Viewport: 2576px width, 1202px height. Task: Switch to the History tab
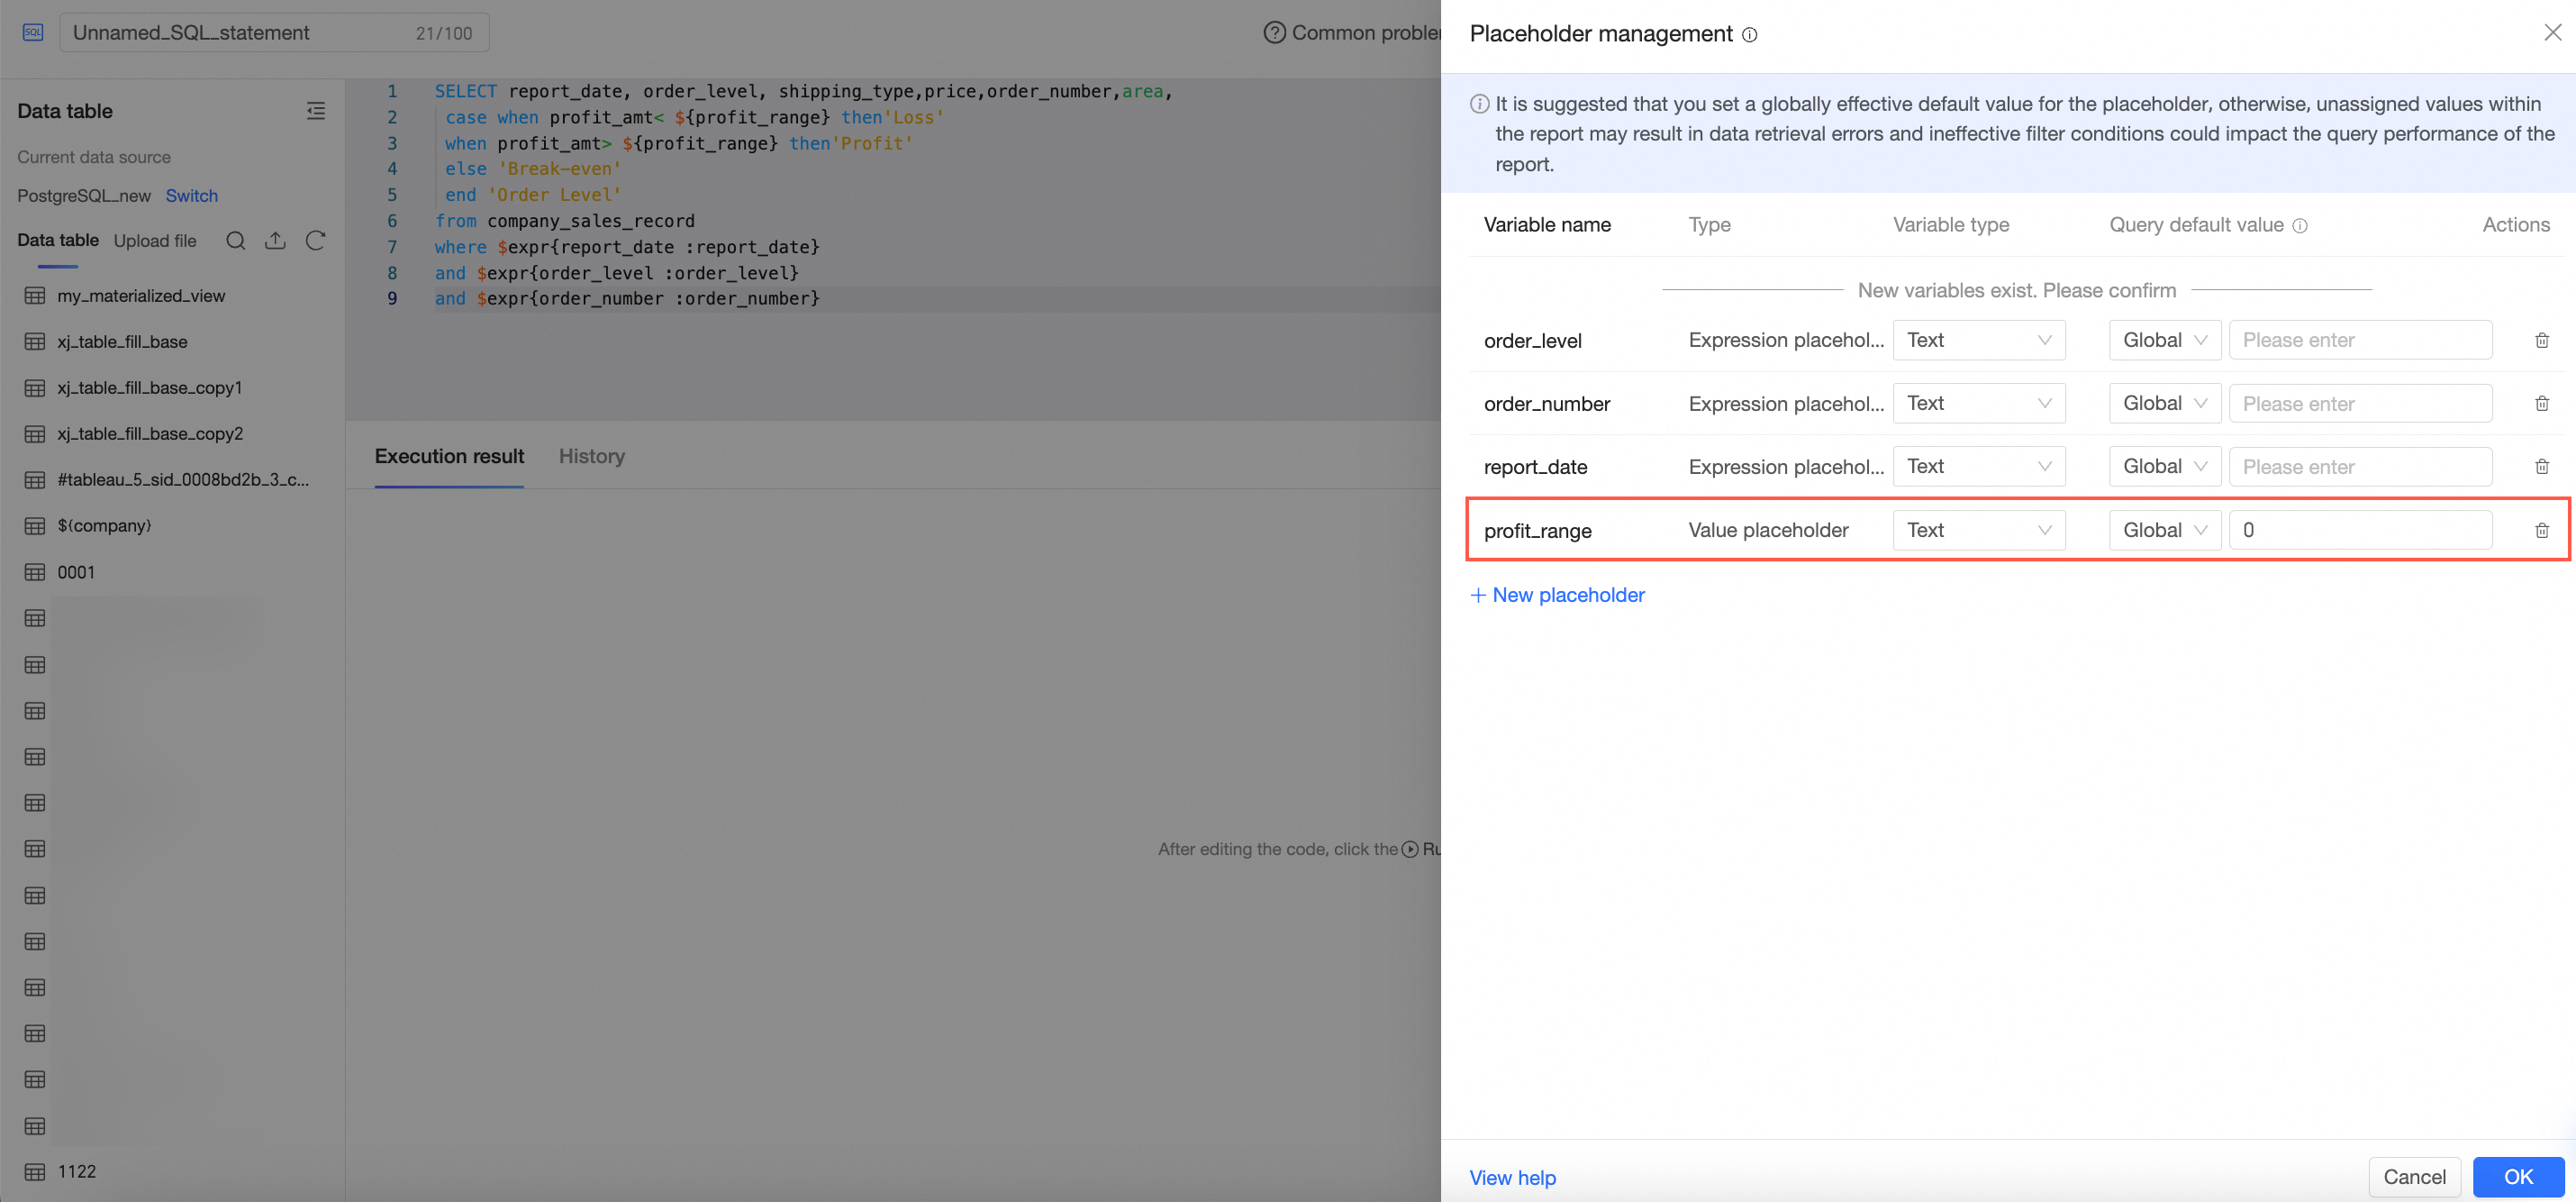click(591, 456)
